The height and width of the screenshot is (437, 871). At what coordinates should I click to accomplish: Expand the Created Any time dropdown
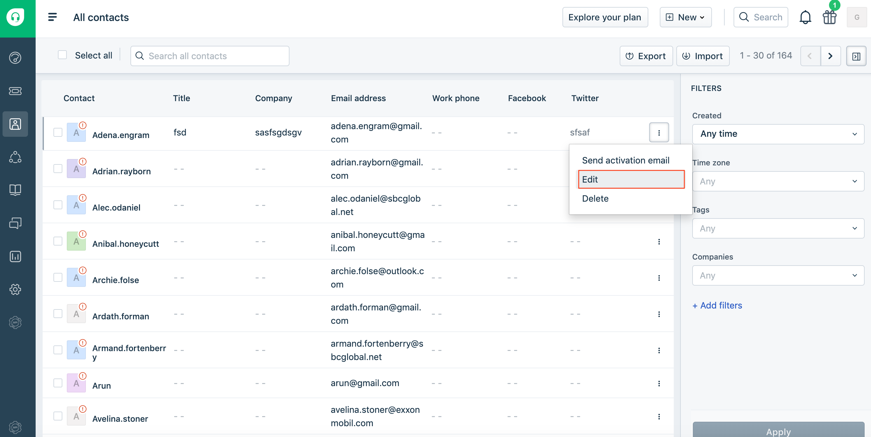[x=778, y=134]
